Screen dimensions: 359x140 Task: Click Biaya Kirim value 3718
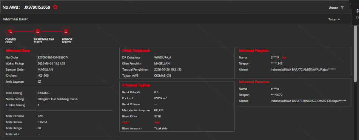coord(157,116)
